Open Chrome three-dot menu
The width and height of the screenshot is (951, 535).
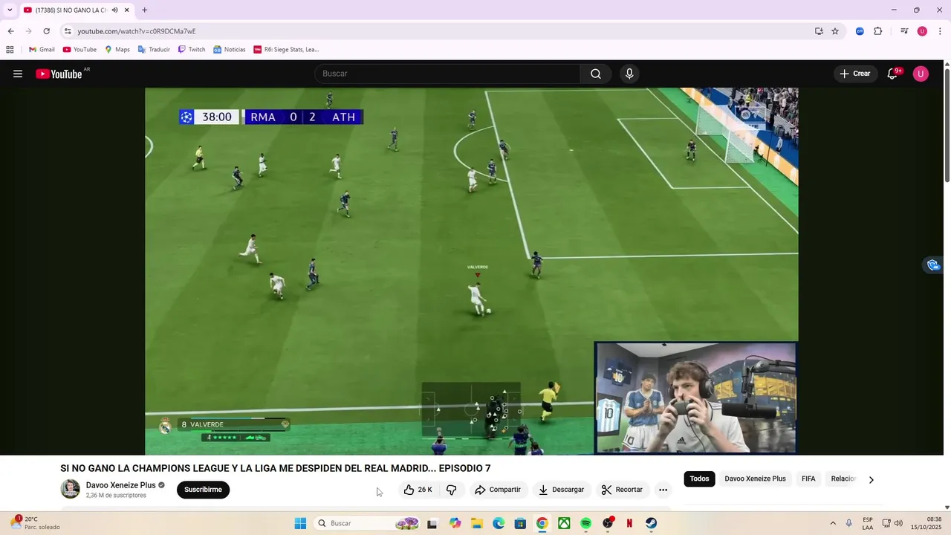point(941,31)
